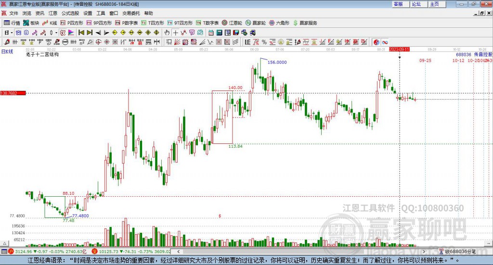
Task: Jump to first bar icon
Action: coord(81,33)
